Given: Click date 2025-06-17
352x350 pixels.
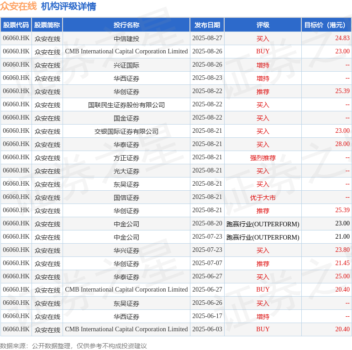Looking at the screenshot, I should tap(207, 316).
